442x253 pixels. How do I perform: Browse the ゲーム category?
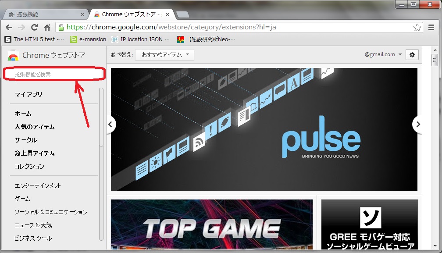pos(22,199)
